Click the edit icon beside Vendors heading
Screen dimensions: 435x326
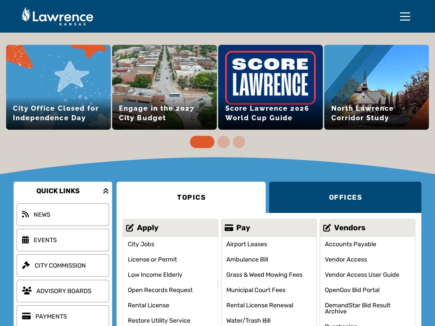click(327, 228)
